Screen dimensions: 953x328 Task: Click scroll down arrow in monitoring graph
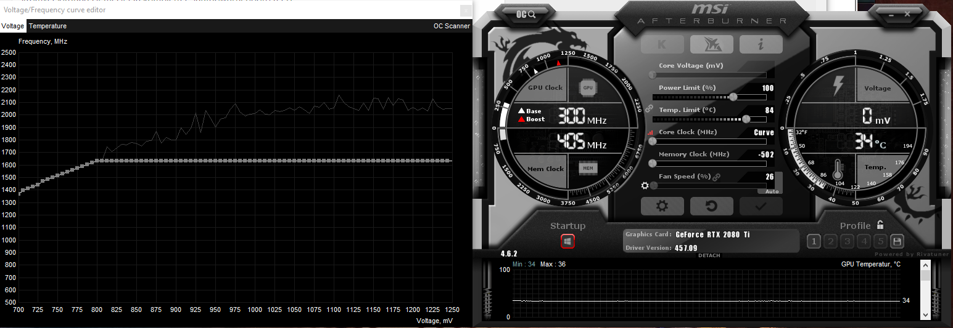pos(925,314)
